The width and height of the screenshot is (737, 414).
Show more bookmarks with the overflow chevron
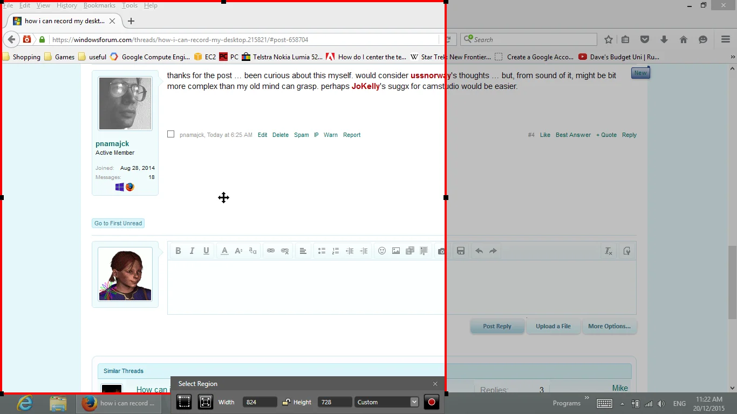coord(733,57)
